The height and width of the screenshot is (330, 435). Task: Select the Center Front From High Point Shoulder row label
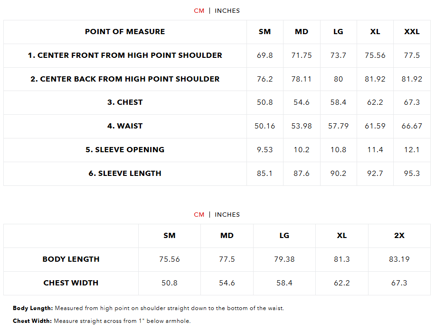pyautogui.click(x=125, y=55)
